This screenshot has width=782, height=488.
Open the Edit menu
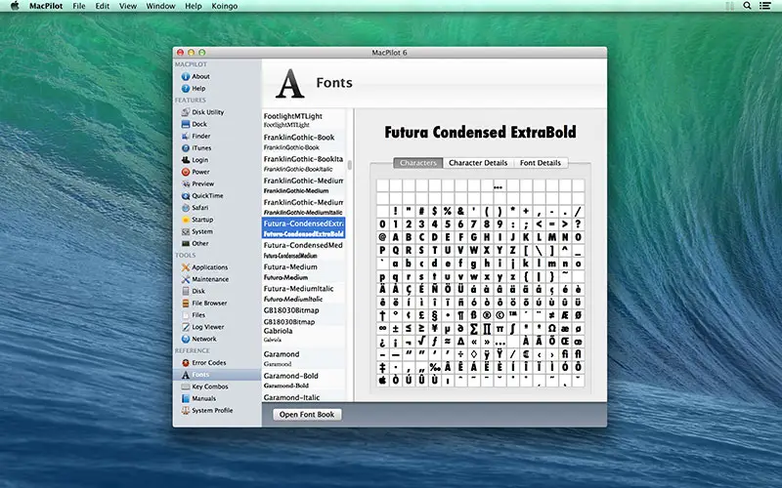(x=103, y=6)
